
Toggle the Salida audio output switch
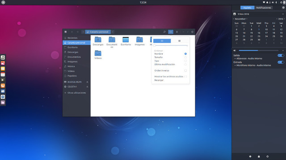[x=281, y=55]
